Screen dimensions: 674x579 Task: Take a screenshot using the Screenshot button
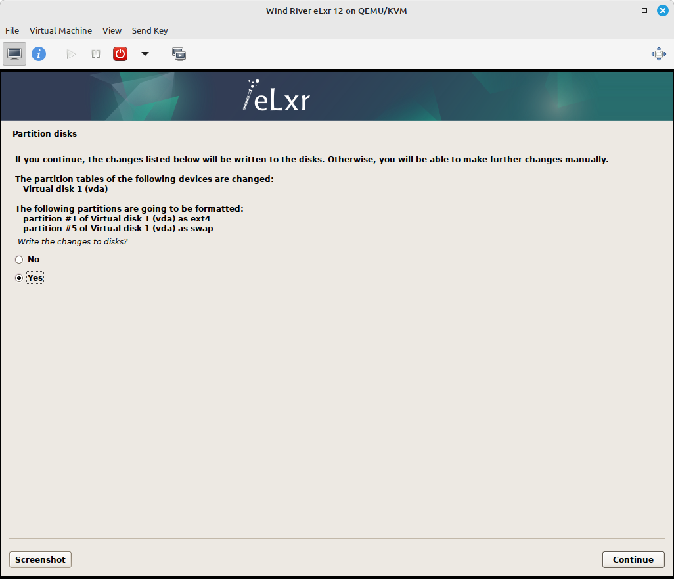coord(39,559)
